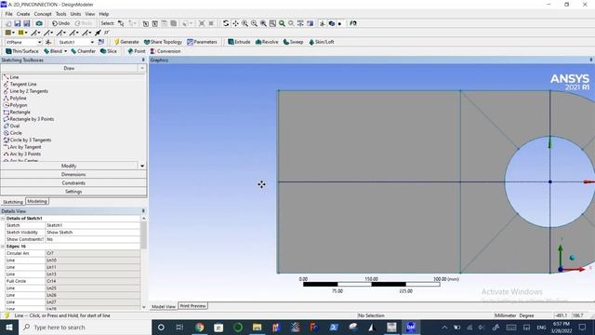Click the Revolve feature
Viewport: 595px width, 335px height.
[267, 42]
